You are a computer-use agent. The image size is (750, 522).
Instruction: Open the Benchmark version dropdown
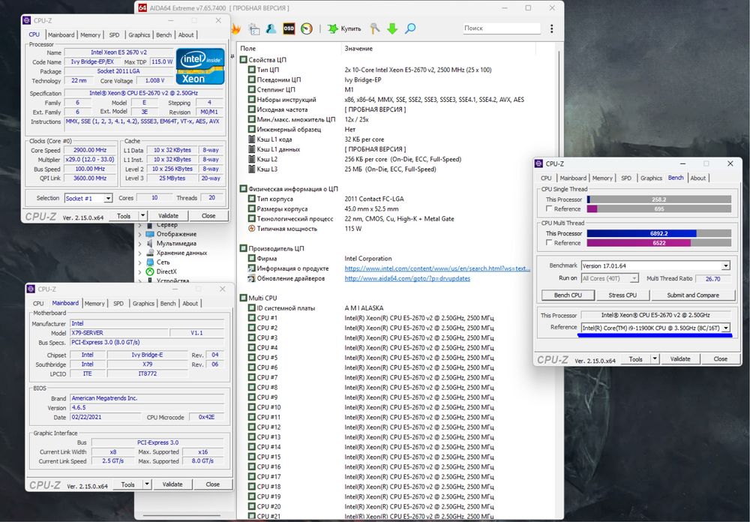pos(725,265)
